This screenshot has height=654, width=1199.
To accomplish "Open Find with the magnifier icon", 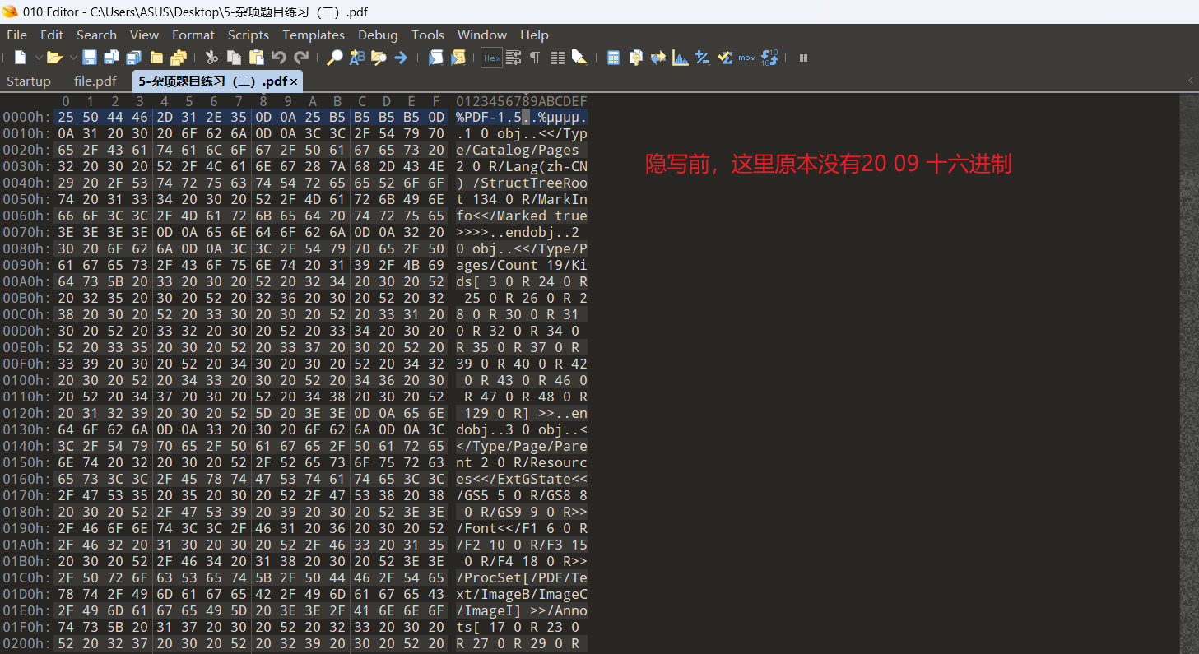I will [x=334, y=58].
